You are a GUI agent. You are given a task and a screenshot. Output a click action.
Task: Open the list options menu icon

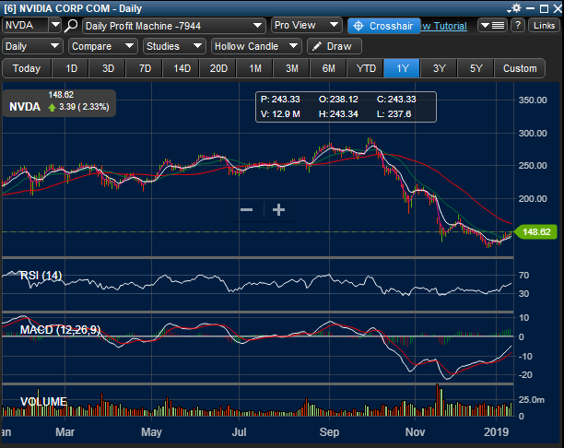492,26
